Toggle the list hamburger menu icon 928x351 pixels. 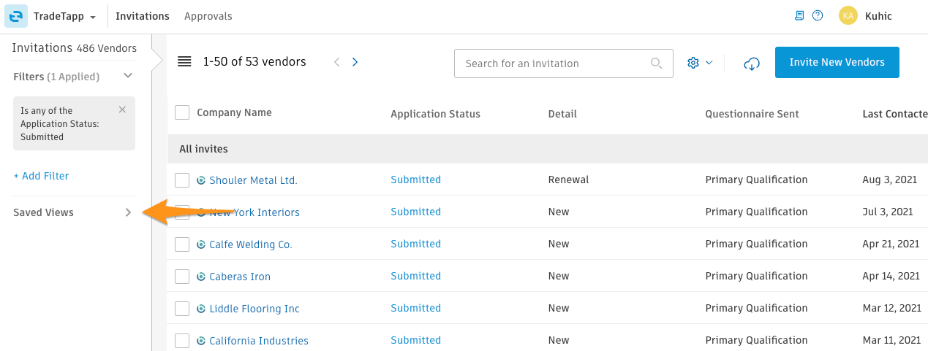point(184,61)
